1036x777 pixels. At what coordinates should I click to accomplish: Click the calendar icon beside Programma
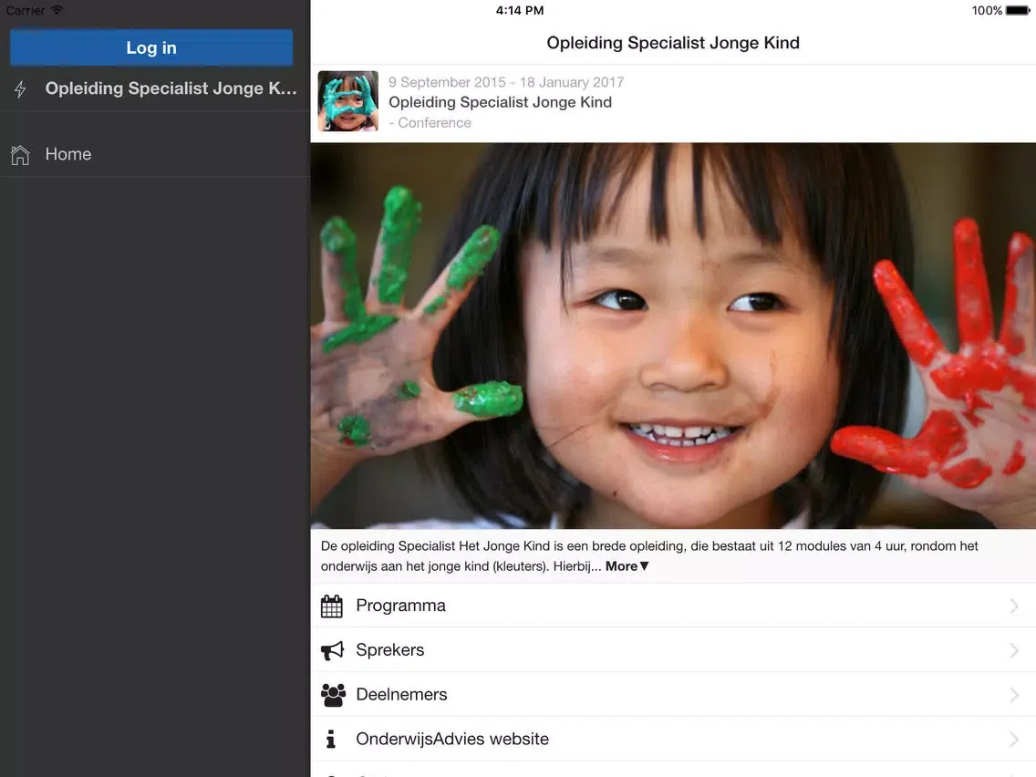(332, 606)
